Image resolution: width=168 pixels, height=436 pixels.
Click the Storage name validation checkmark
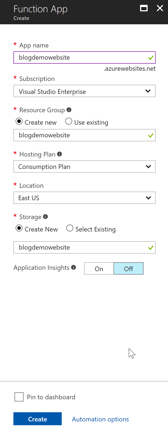click(151, 248)
